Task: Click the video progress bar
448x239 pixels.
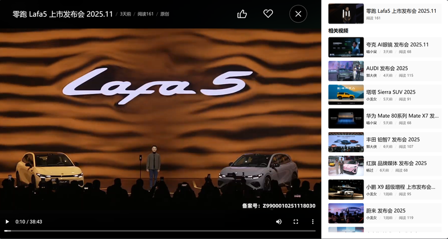Action: click(160, 231)
